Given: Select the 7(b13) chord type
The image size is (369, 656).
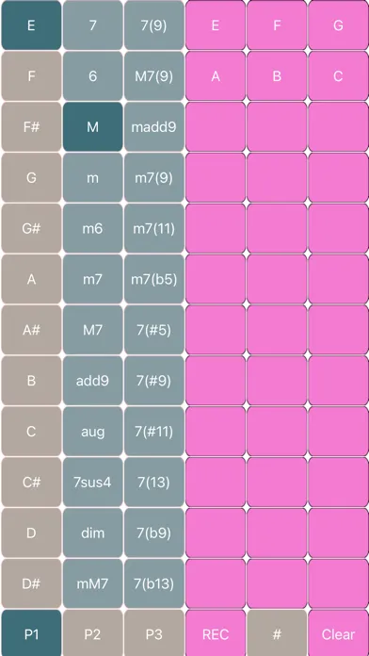Looking at the screenshot, I should tap(154, 583).
